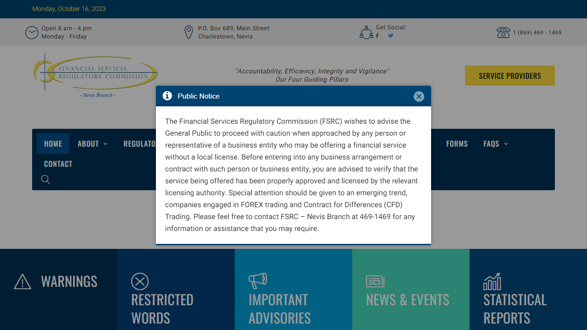Viewport: 587px width, 330px height.
Task: Open the Contact menu item
Action: pos(58,164)
